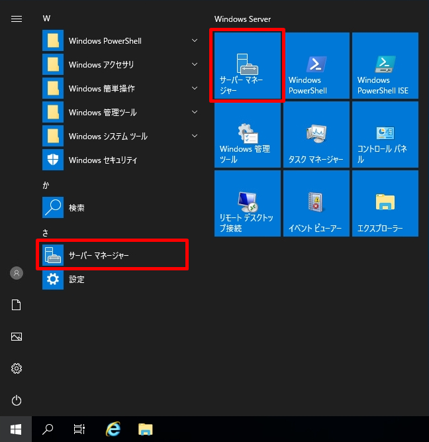429x442 pixels.
Task: Click the さ letter group header
Action: 46,233
